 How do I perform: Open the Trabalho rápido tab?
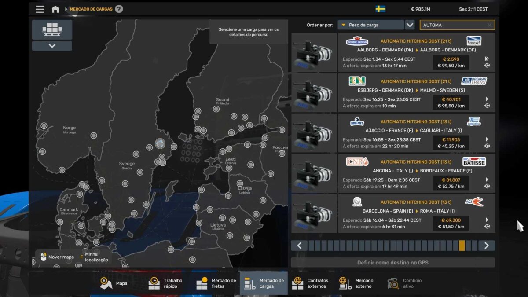pos(166,283)
